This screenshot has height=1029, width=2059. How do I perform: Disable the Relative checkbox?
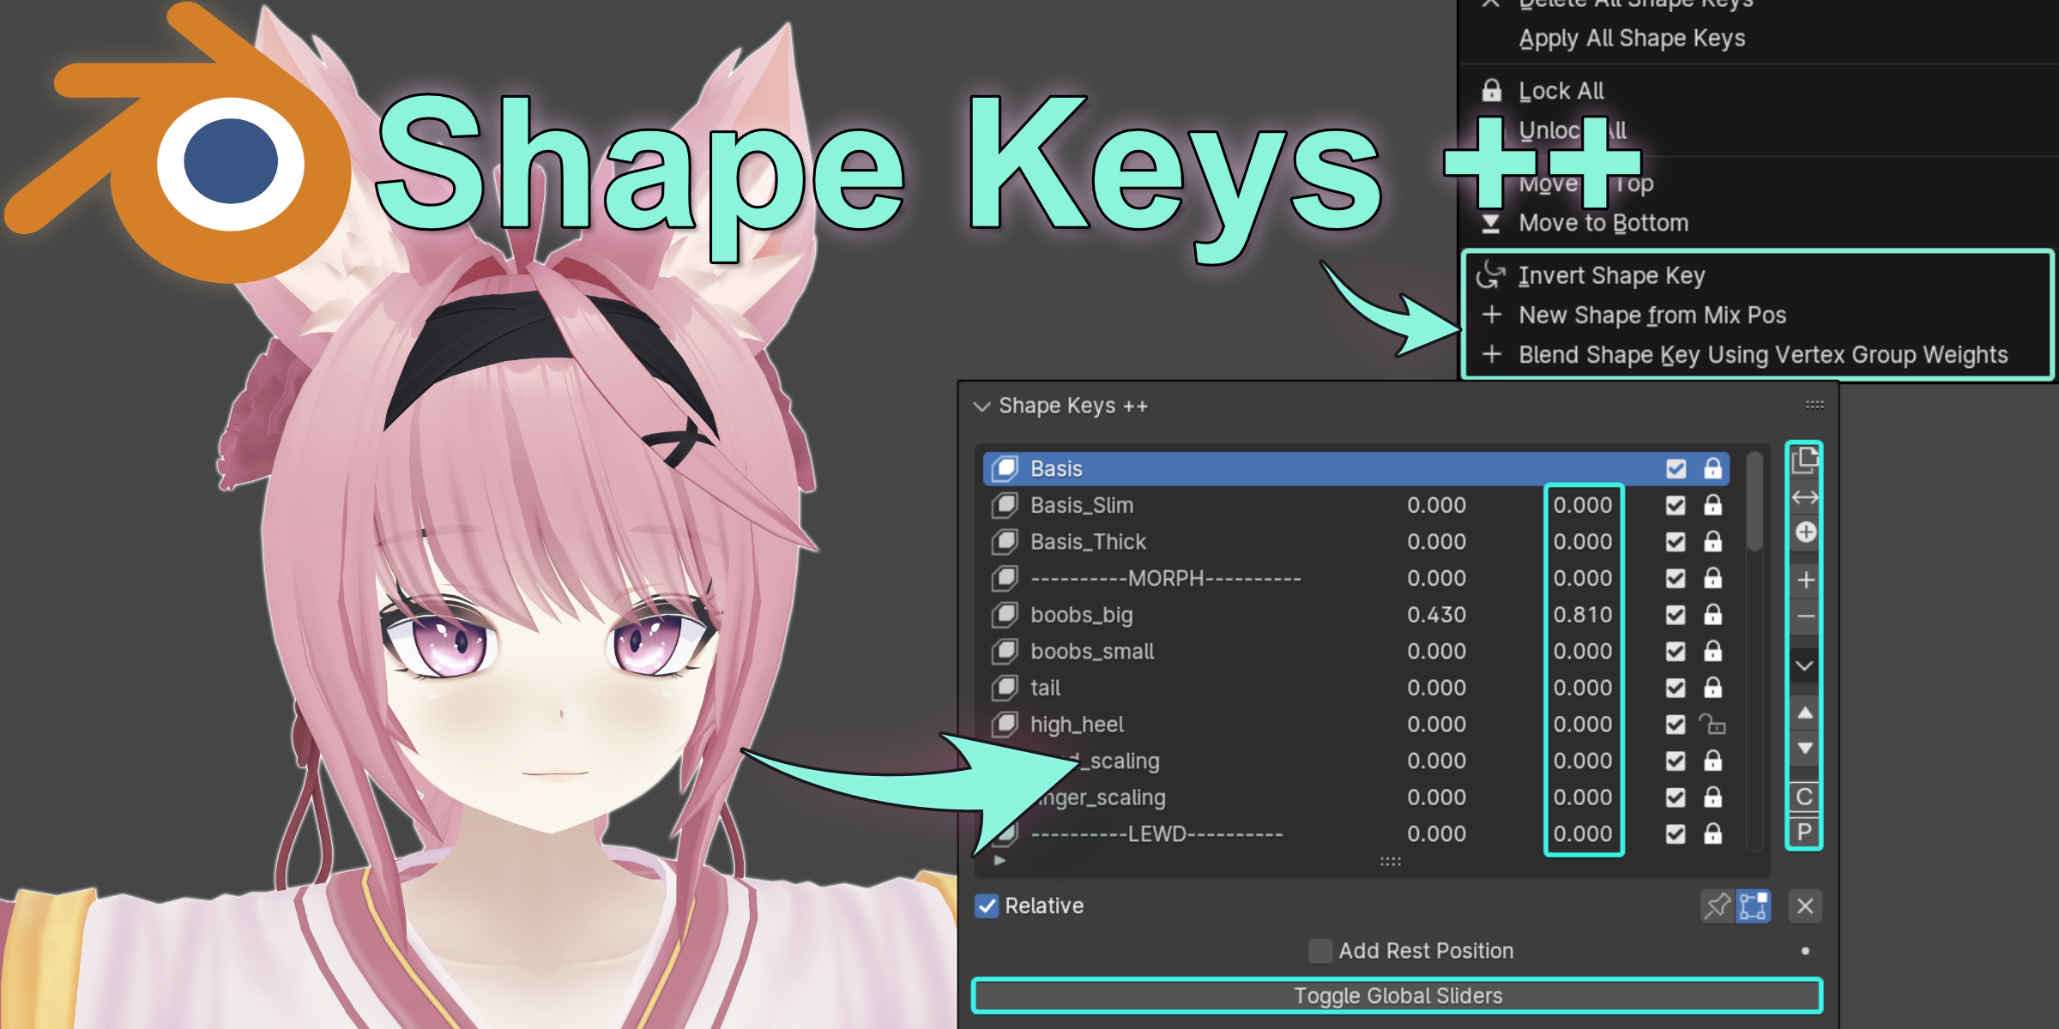pos(987,906)
